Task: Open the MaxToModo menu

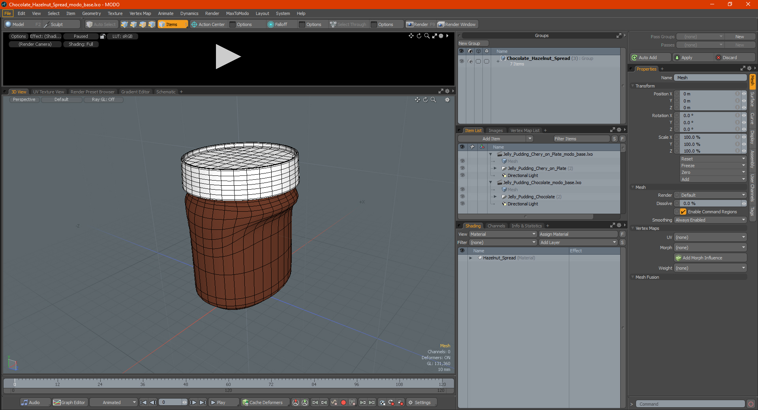Action: 237,13
